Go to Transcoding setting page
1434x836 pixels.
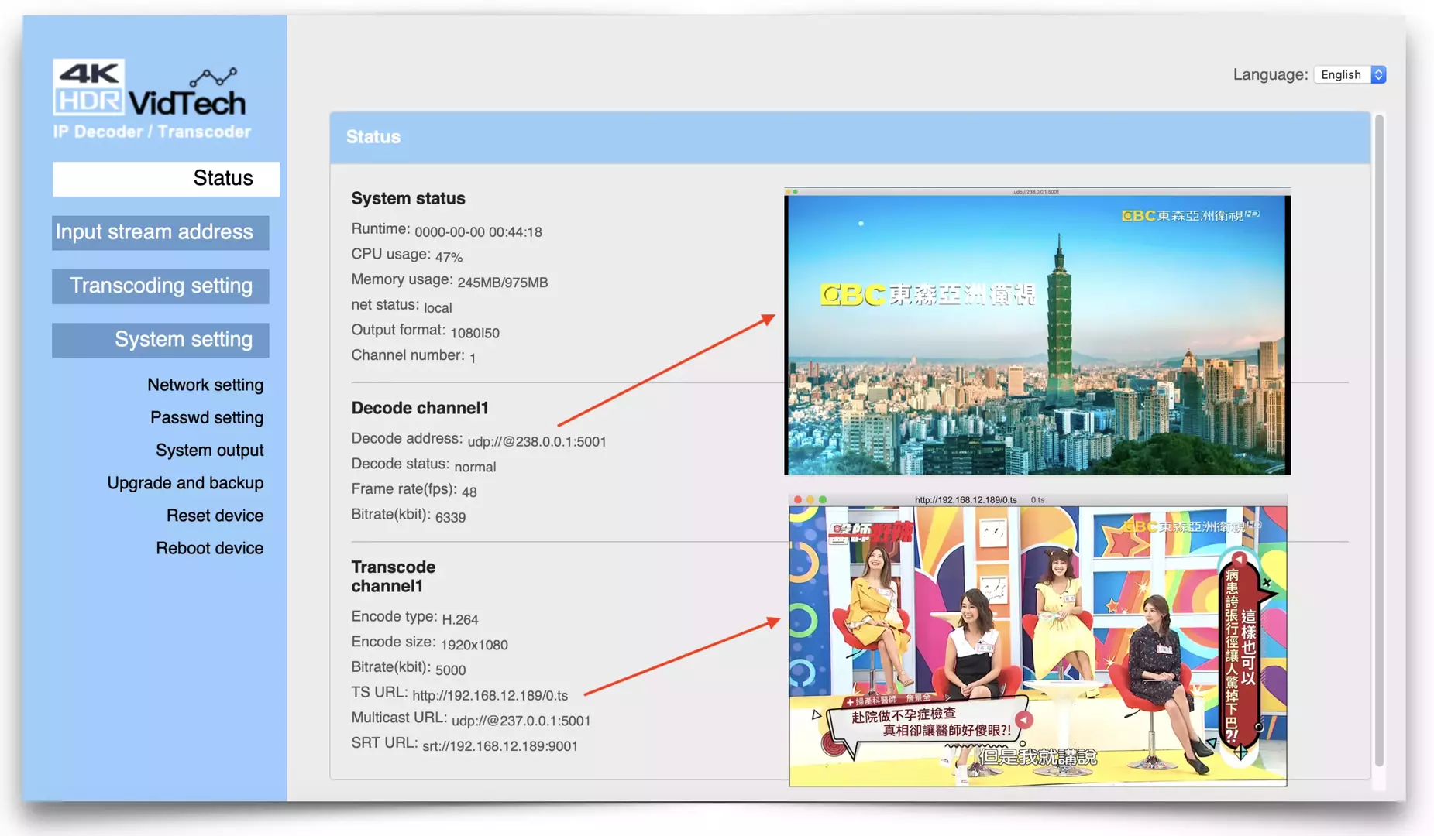pyautogui.click(x=160, y=286)
